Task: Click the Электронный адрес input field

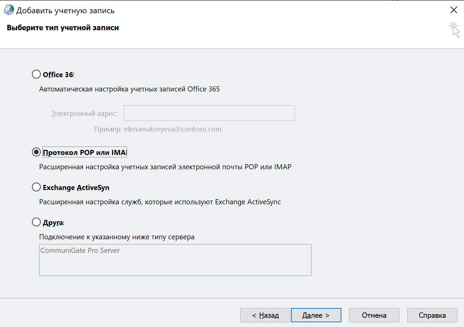Action: pos(209,113)
